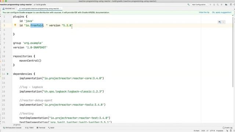This screenshot has width=235, height=132.
Task: Click the Hide the tip link
Action: click(204, 12)
